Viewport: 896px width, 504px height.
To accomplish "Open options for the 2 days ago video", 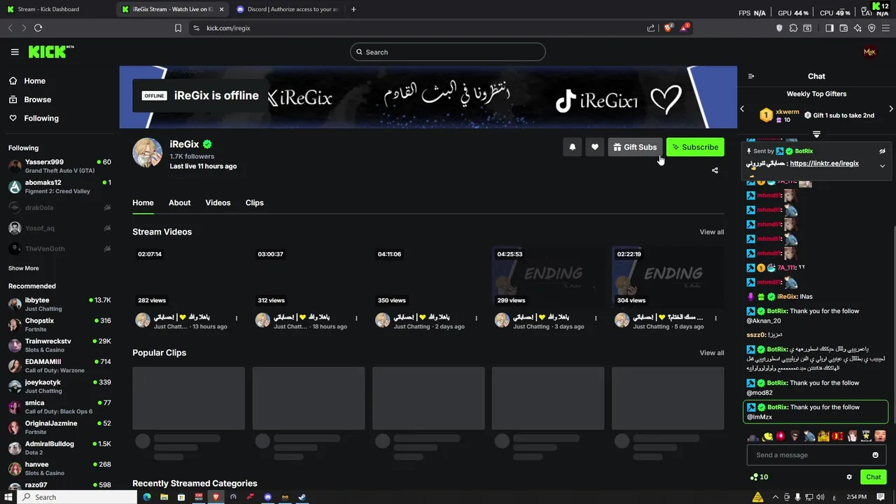I will tap(476, 318).
